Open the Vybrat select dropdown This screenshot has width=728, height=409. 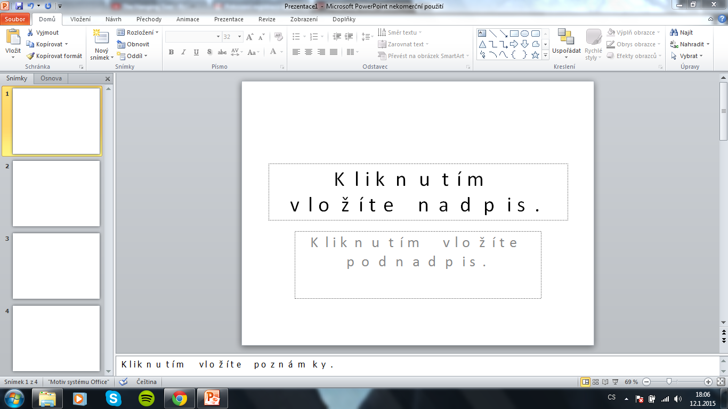coord(686,56)
